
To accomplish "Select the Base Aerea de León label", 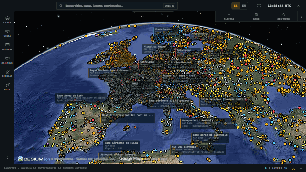I will (x=81, y=98).
